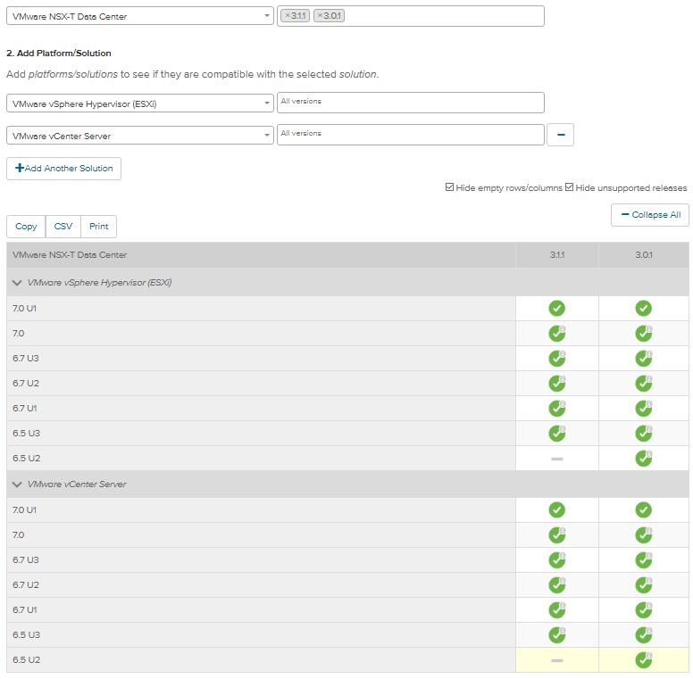Click ESXi 6.7 U3 compatibility icon under 3.1.1
The height and width of the screenshot is (679, 693).
coord(556,359)
